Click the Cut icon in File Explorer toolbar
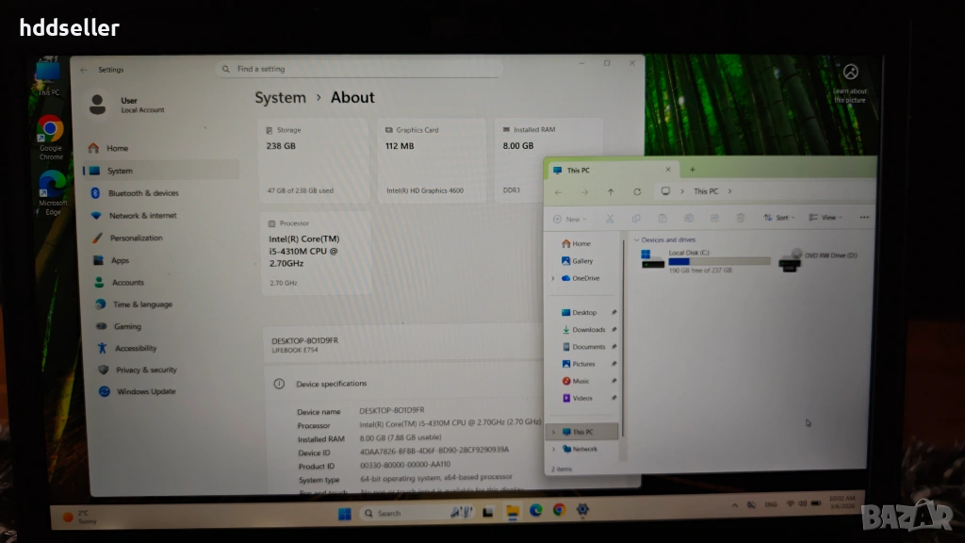 610,219
